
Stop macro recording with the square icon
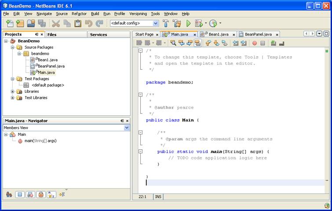click(263, 43)
